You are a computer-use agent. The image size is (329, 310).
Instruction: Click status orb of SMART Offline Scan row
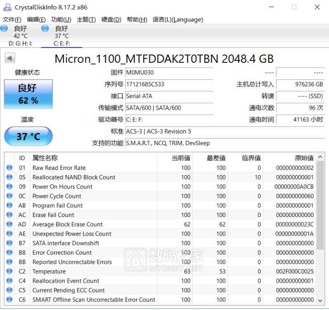click(9, 299)
